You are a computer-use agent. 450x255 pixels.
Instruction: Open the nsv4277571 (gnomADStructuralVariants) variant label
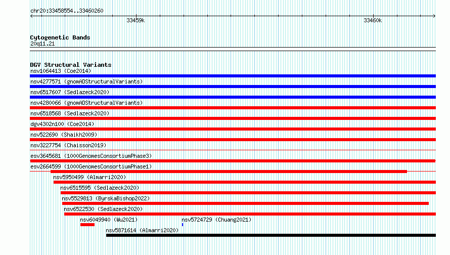[86, 81]
